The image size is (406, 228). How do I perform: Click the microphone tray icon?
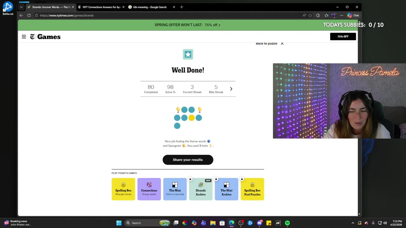click(373, 223)
